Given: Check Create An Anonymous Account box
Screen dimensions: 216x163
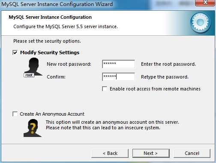Looking at the screenshot, I should point(15,114).
